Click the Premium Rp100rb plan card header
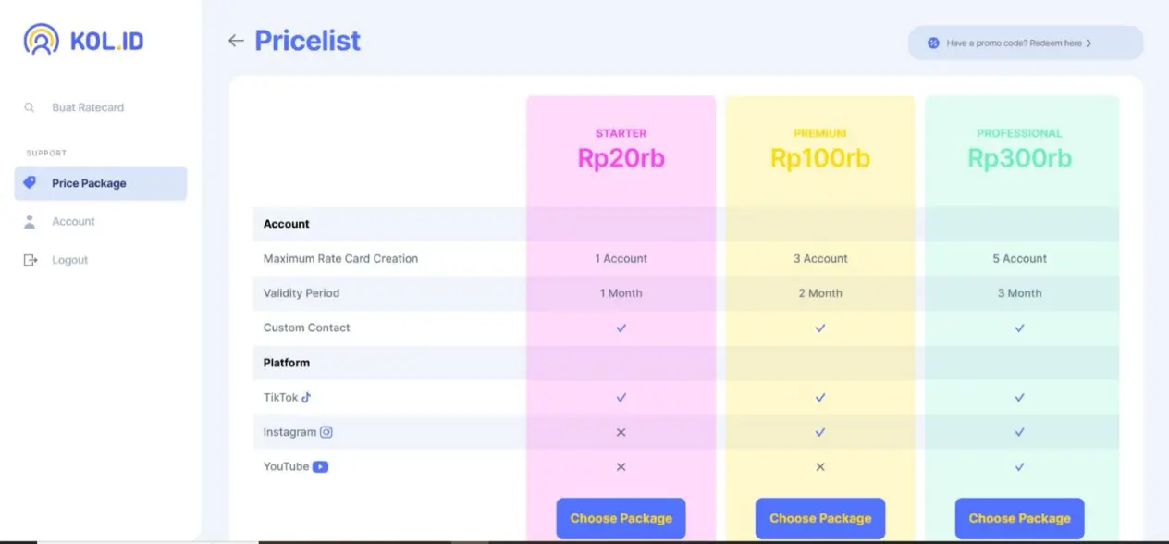 pyautogui.click(x=820, y=148)
